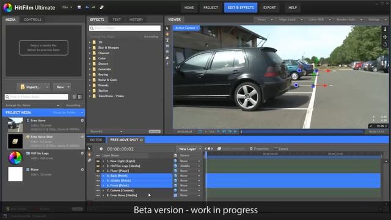Click the Save project icon in the title bar
The height and width of the screenshot is (220, 391).
(79, 7)
